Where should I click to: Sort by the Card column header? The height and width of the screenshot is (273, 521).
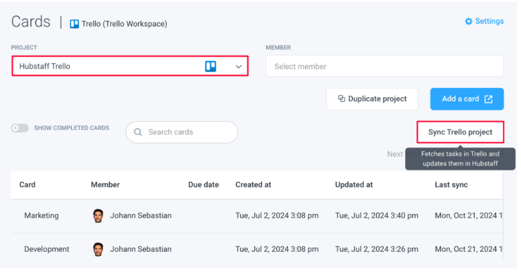click(28, 185)
